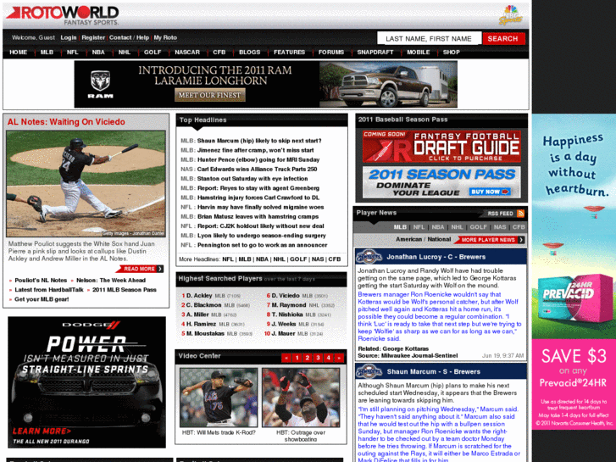Open Video Center page 4
616x462 pixels.
(x=329, y=358)
